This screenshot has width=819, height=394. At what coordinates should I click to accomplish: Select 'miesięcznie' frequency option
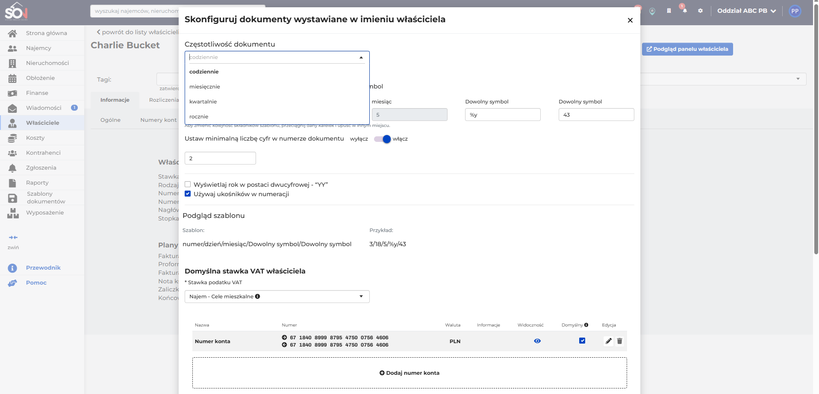click(277, 87)
